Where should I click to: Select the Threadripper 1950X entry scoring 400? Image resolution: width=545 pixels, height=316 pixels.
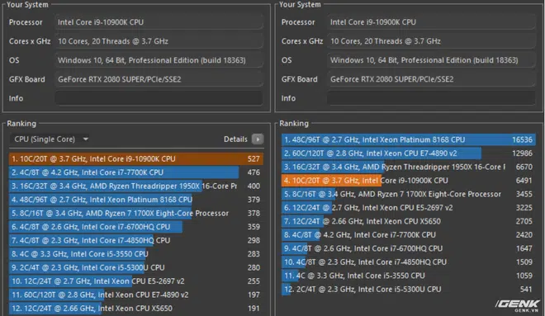click(x=136, y=186)
